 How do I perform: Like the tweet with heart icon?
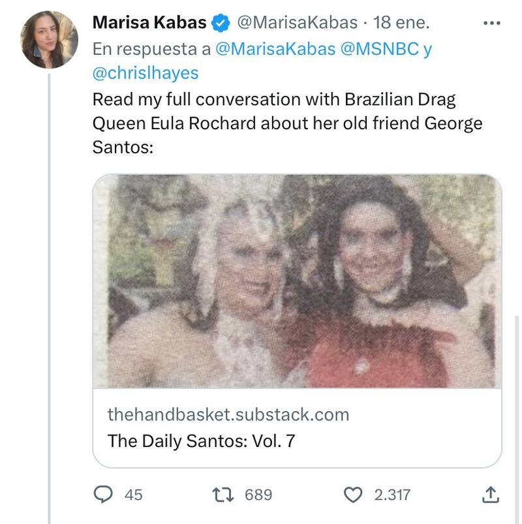click(353, 495)
